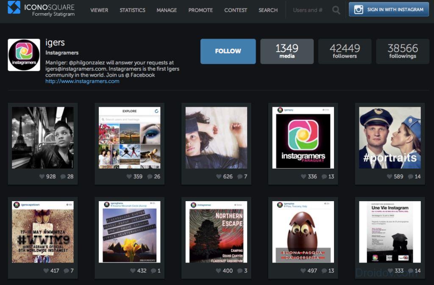Like the Une Vie Instagram post
This screenshot has width=434, height=285.
[x=390, y=271]
